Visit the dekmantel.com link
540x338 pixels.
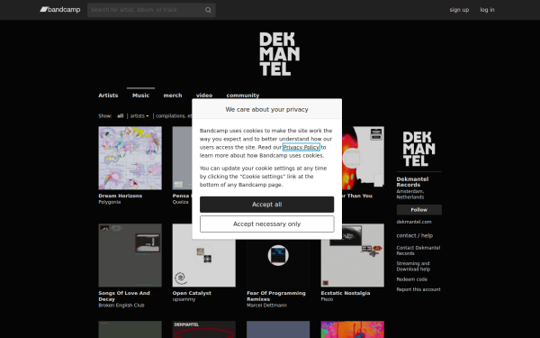[x=414, y=222]
